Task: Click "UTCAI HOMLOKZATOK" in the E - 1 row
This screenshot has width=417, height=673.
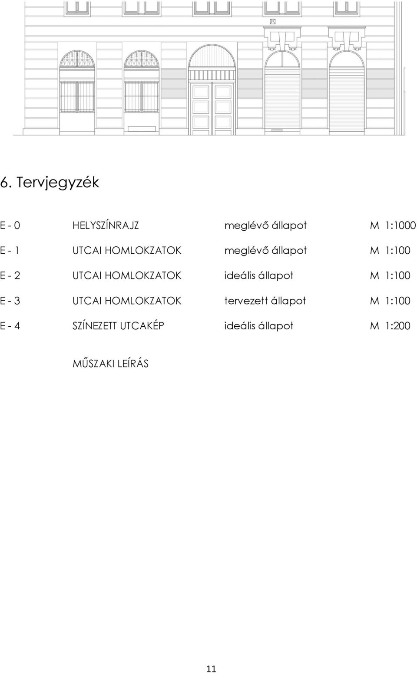Action: (x=127, y=251)
